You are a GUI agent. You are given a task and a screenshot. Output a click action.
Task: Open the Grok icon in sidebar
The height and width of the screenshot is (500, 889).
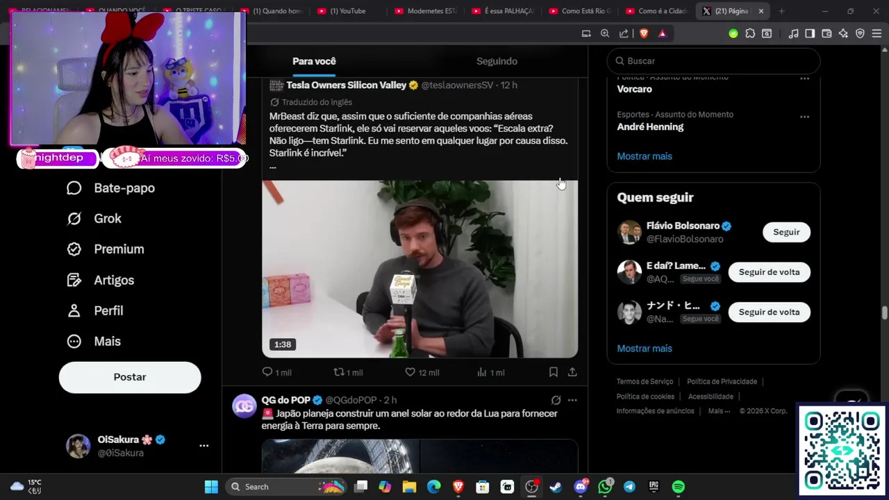click(x=74, y=219)
